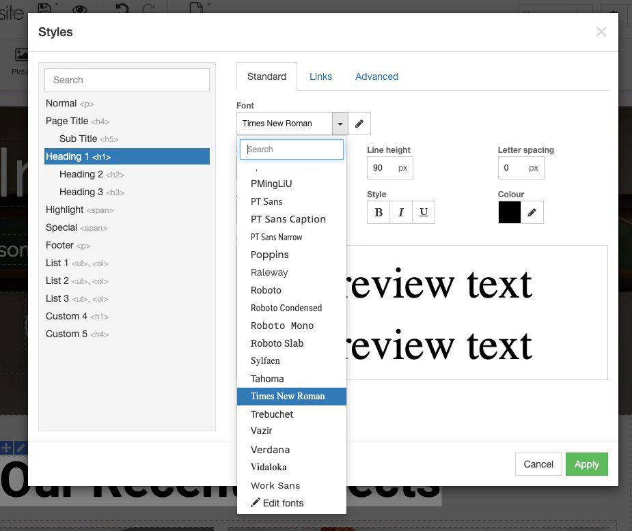632x531 pixels.
Task: Choose Poppins font
Action: pyautogui.click(x=292, y=255)
